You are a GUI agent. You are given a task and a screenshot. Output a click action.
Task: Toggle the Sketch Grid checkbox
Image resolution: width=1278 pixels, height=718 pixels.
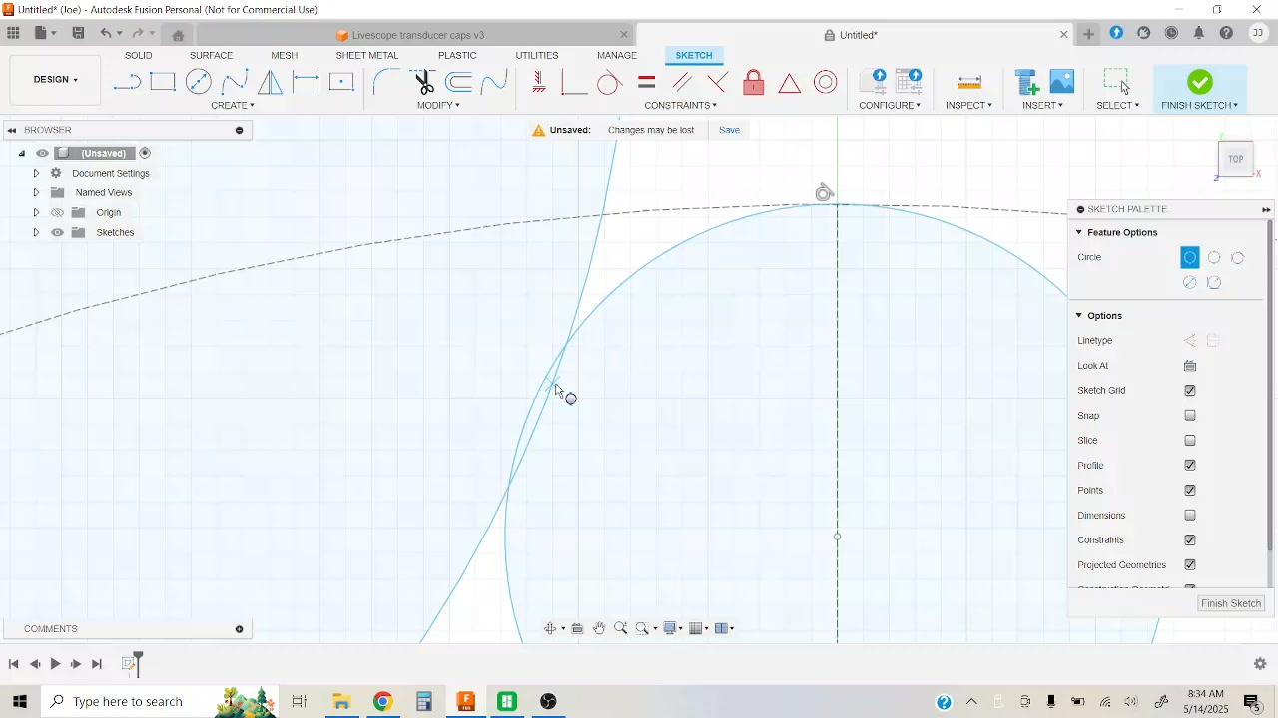coord(1190,391)
